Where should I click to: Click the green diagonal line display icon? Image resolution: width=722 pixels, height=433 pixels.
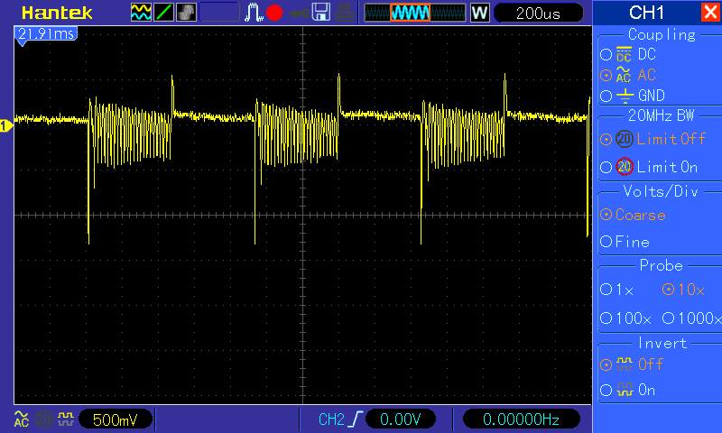tap(163, 13)
